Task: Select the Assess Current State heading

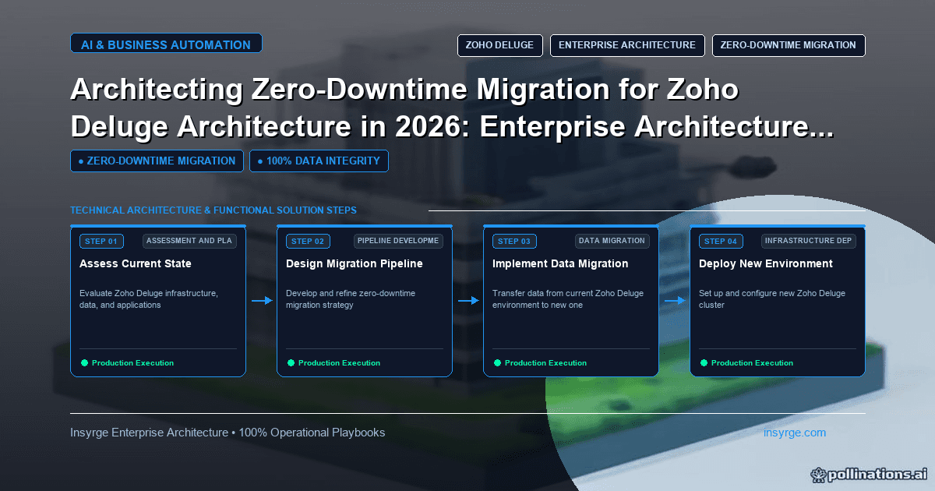Action: point(136,263)
